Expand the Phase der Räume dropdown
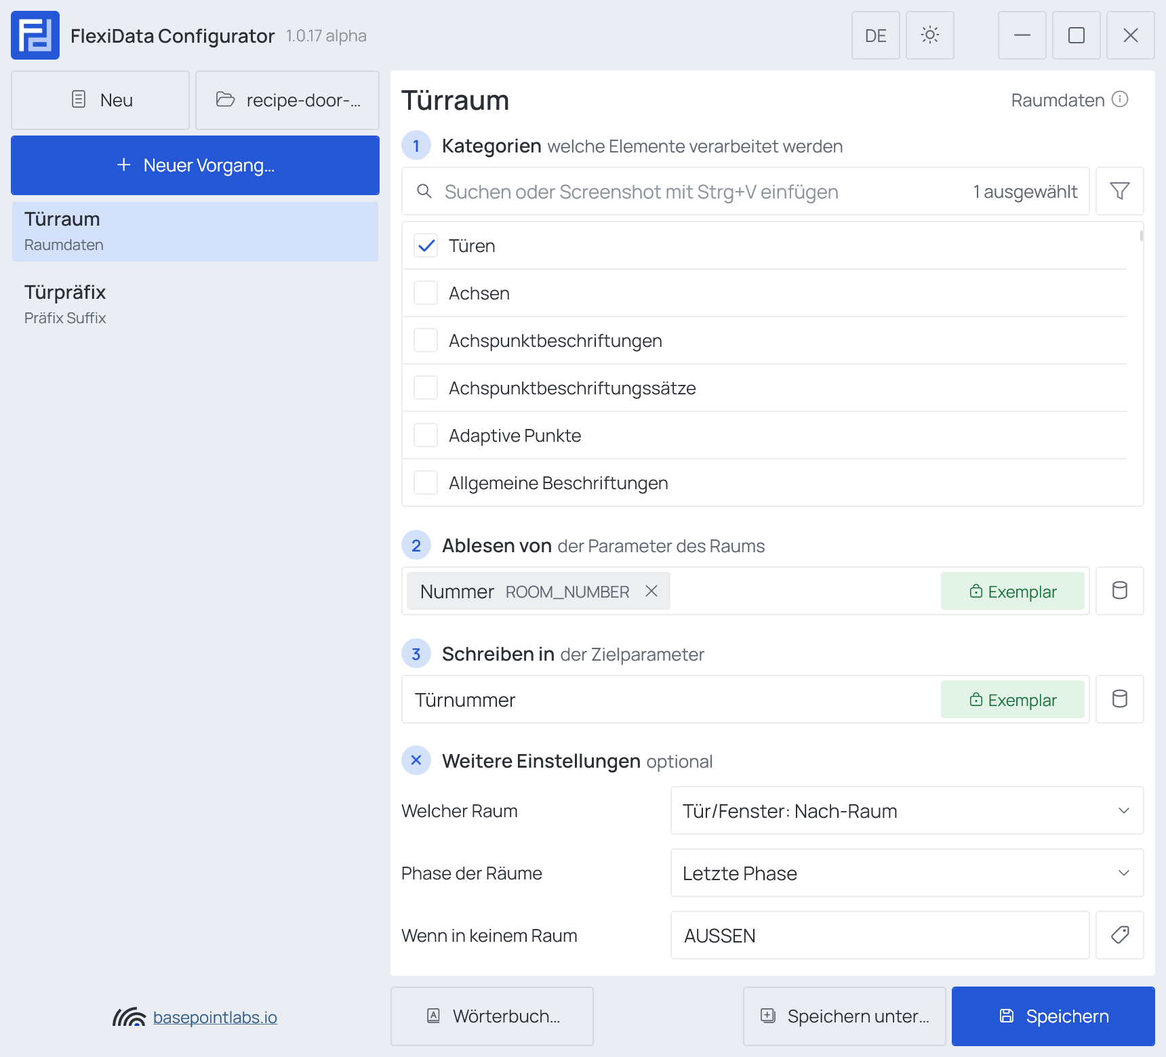The width and height of the screenshot is (1166, 1057). click(907, 873)
